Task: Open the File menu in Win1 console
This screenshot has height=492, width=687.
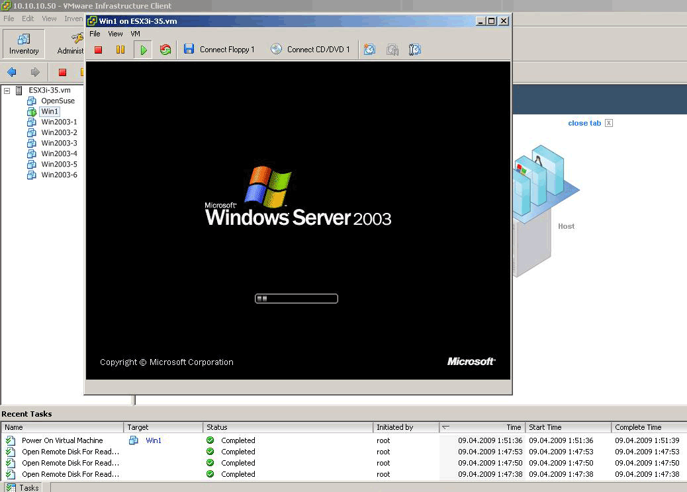Action: pos(95,34)
